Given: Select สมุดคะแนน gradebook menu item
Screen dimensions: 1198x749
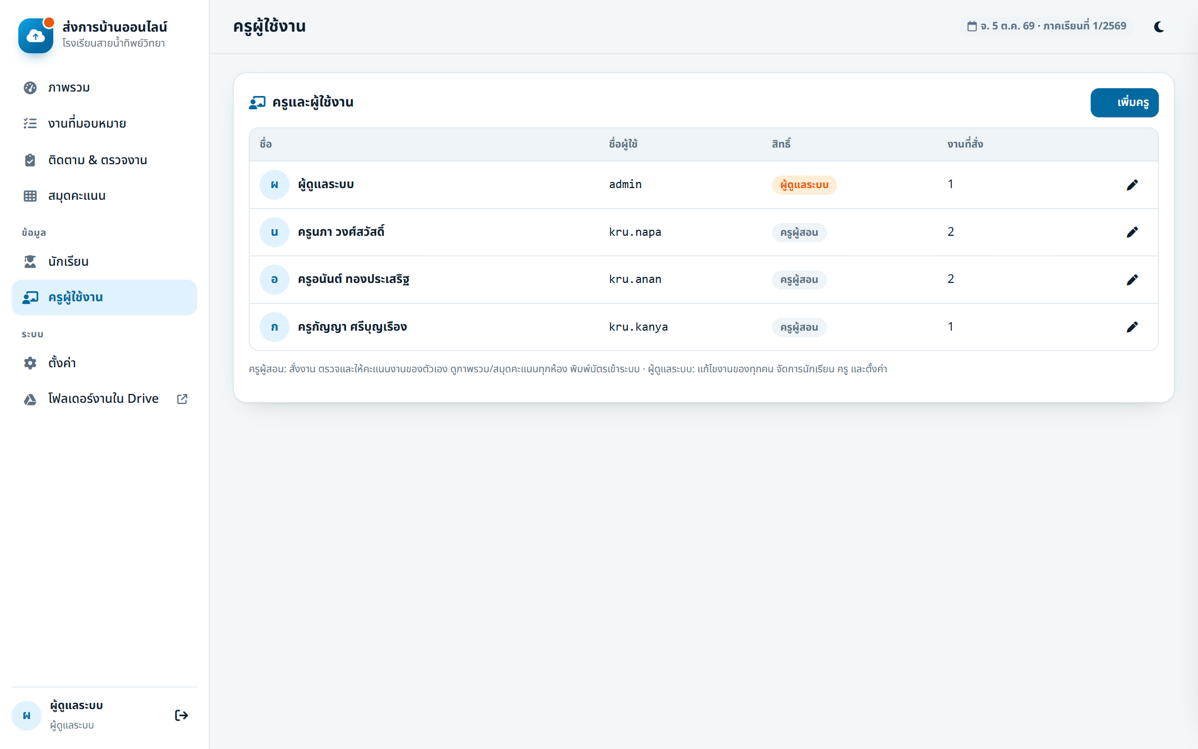Looking at the screenshot, I should pos(104,196).
